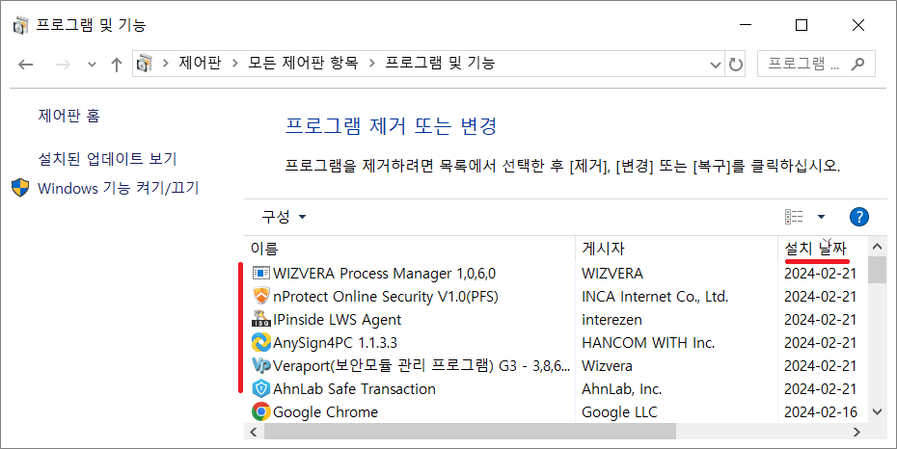Select Google Chrome program row
This screenshot has width=897, height=449.
(556, 411)
